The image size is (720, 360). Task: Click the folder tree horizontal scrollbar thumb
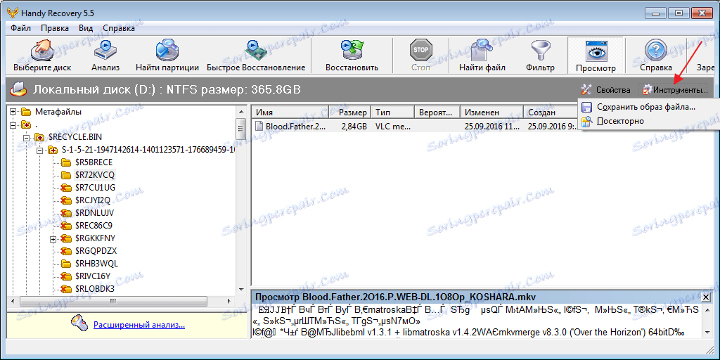point(112,301)
